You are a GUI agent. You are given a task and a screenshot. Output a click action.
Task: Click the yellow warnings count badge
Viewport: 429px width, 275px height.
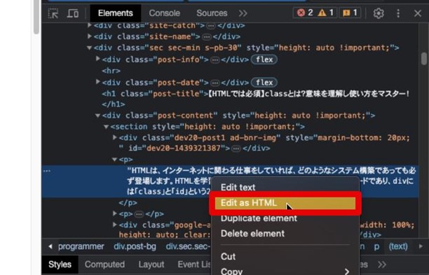click(x=326, y=13)
